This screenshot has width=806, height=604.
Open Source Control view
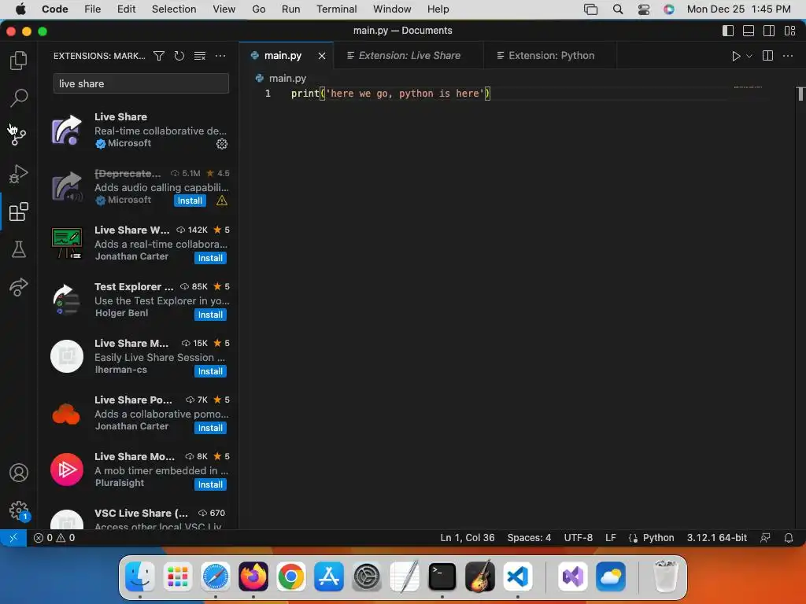[x=19, y=135]
